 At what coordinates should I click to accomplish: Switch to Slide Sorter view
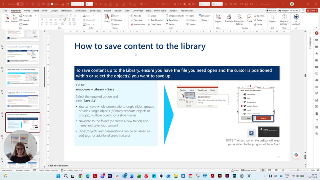tap(269, 170)
